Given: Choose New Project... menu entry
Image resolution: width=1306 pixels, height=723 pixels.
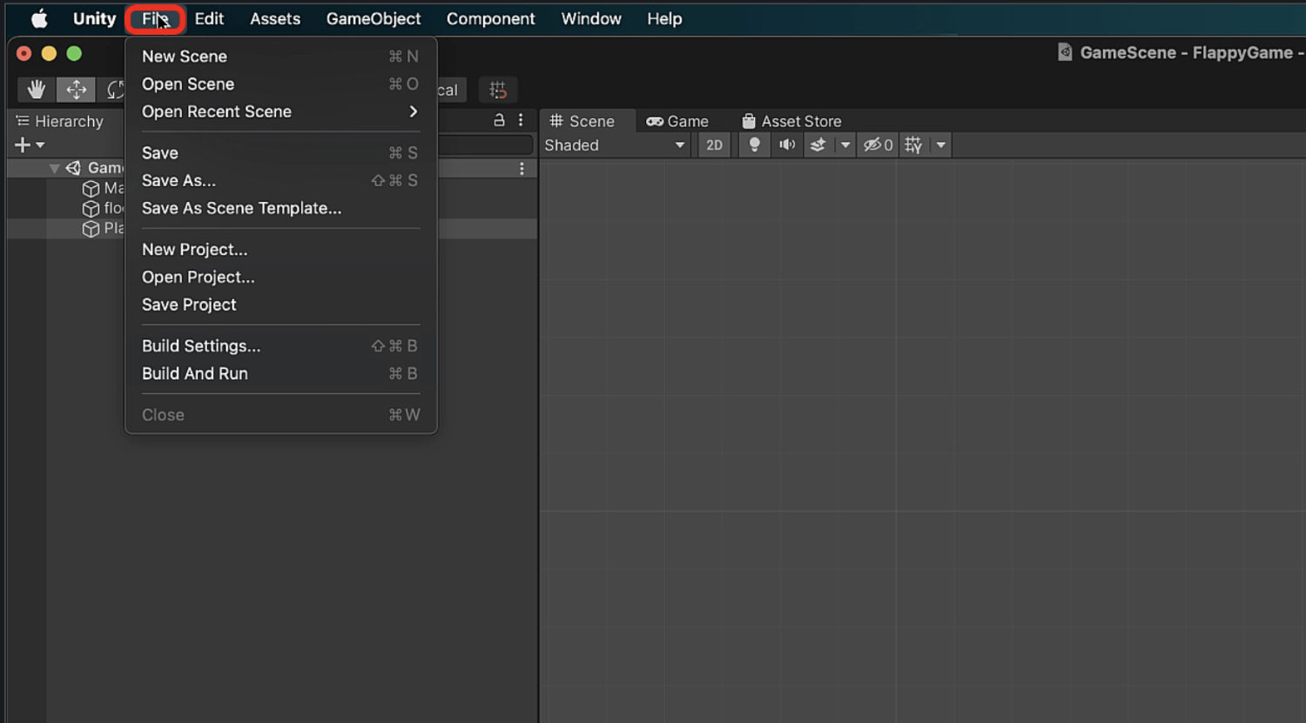Looking at the screenshot, I should [280, 250].
